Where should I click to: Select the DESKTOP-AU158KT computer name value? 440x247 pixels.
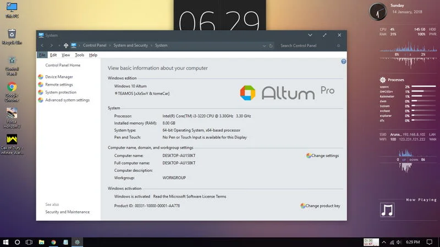[x=179, y=156]
